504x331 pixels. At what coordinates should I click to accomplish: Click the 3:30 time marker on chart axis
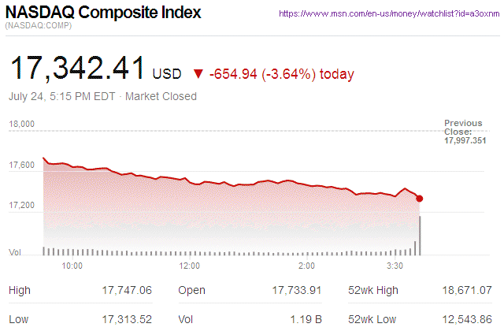[x=397, y=266]
